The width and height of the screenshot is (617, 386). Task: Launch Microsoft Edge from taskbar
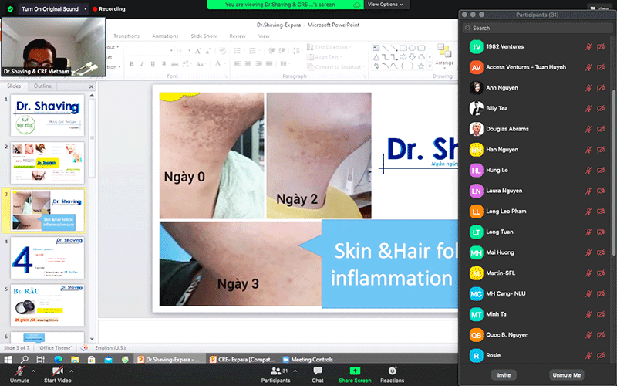coord(59,359)
